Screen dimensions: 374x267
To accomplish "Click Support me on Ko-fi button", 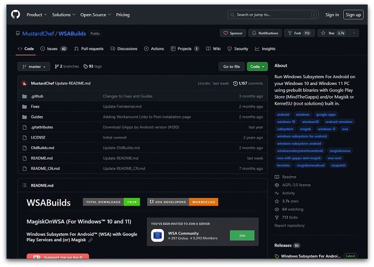I will point(58,256).
